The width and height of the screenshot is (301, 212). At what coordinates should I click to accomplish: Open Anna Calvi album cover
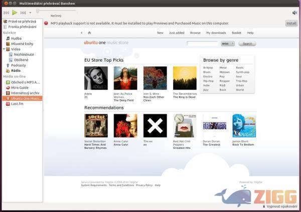point(125,126)
